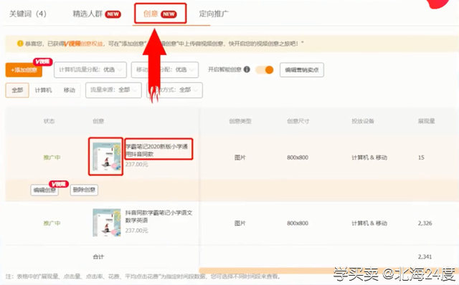The height and width of the screenshot is (285, 459).
Task: Click 图片 type in the 抖音同款学霸笔记 row
Action: (x=240, y=223)
